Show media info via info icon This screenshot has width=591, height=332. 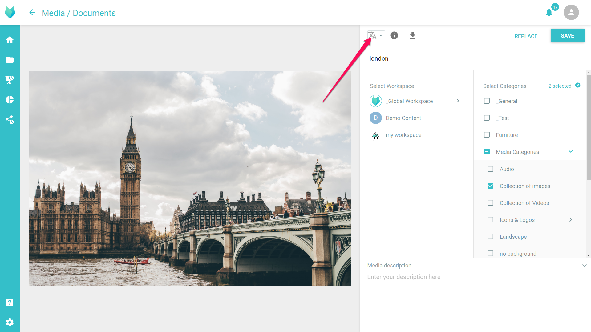click(x=394, y=35)
